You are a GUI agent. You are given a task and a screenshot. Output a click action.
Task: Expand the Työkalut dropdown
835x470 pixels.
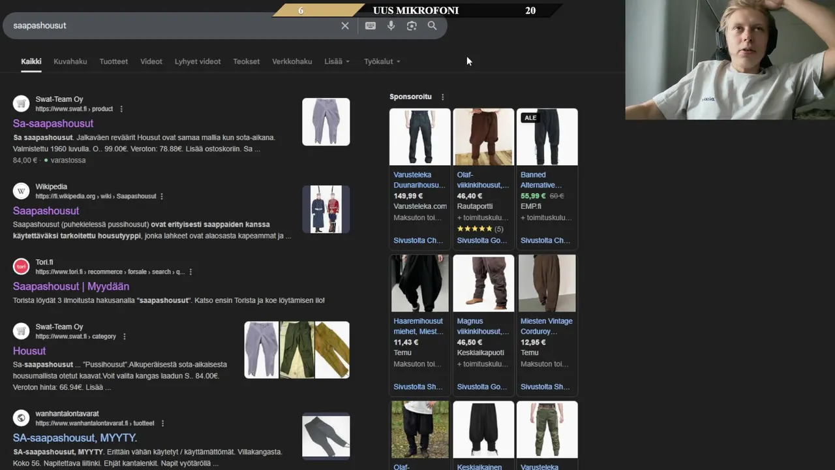coord(382,61)
